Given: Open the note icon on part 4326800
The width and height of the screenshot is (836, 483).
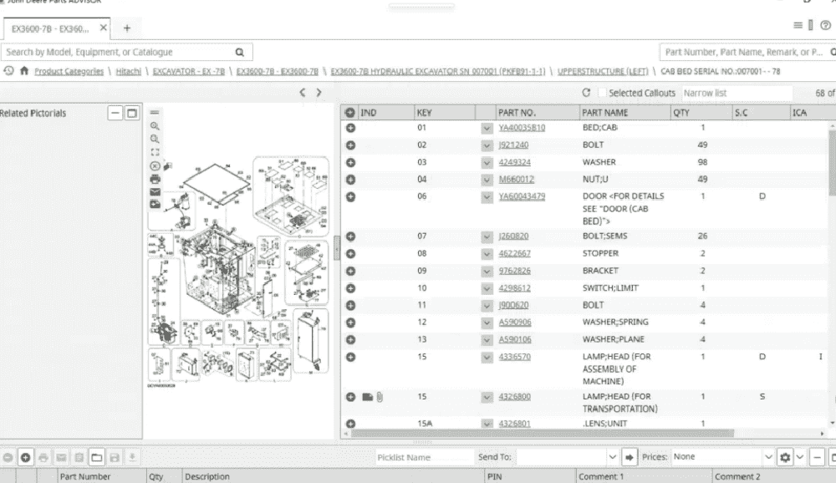Looking at the screenshot, I should coord(367,397).
